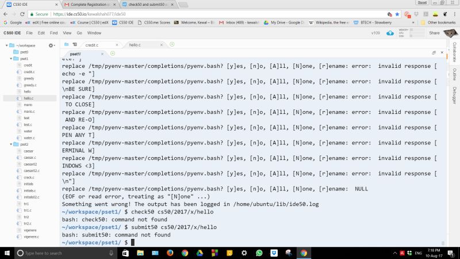This screenshot has height=259, width=460.
Task: Open the cloud hosting icon near v109
Action: 390,33
